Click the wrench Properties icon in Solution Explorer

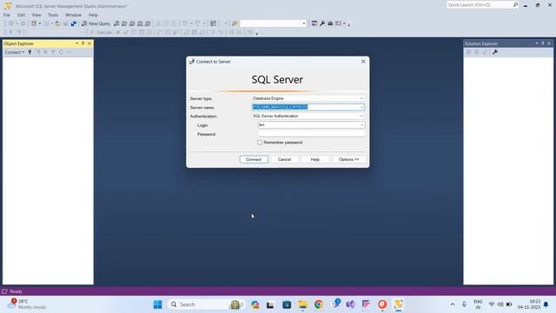[x=495, y=52]
